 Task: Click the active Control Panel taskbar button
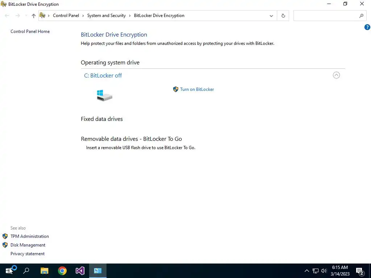click(x=98, y=271)
